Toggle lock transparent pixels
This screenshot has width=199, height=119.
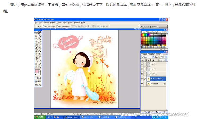(146, 60)
